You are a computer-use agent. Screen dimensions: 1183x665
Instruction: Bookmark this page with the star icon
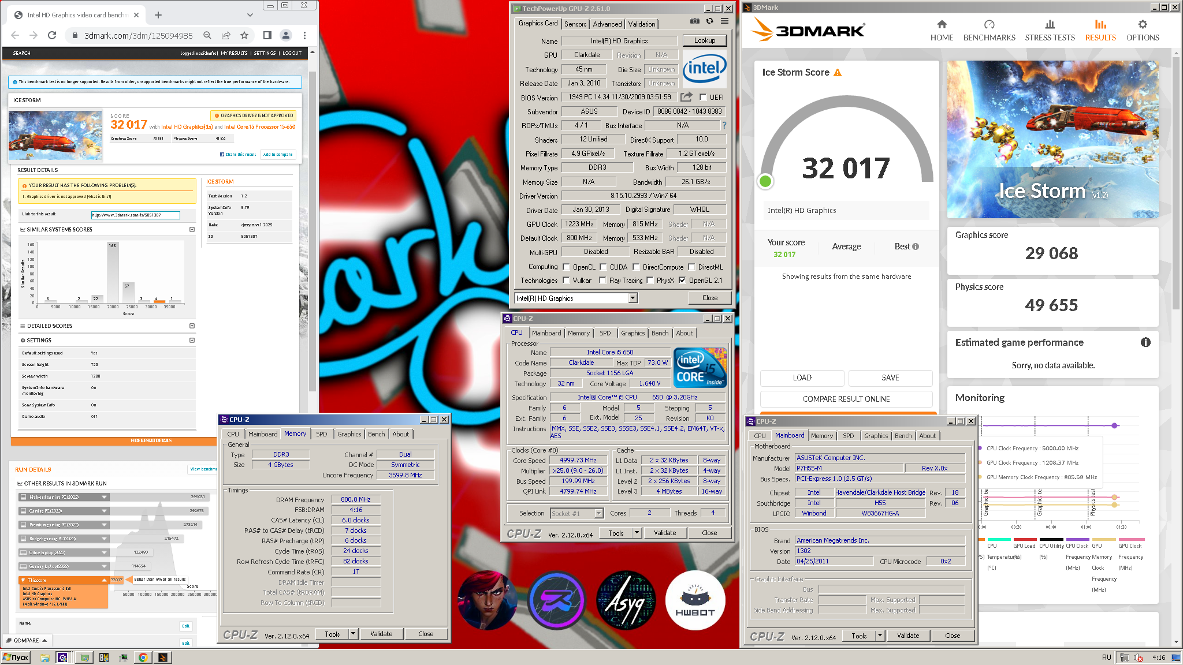244,35
